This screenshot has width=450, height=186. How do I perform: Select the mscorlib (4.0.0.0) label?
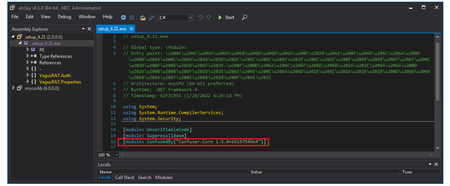[42, 88]
